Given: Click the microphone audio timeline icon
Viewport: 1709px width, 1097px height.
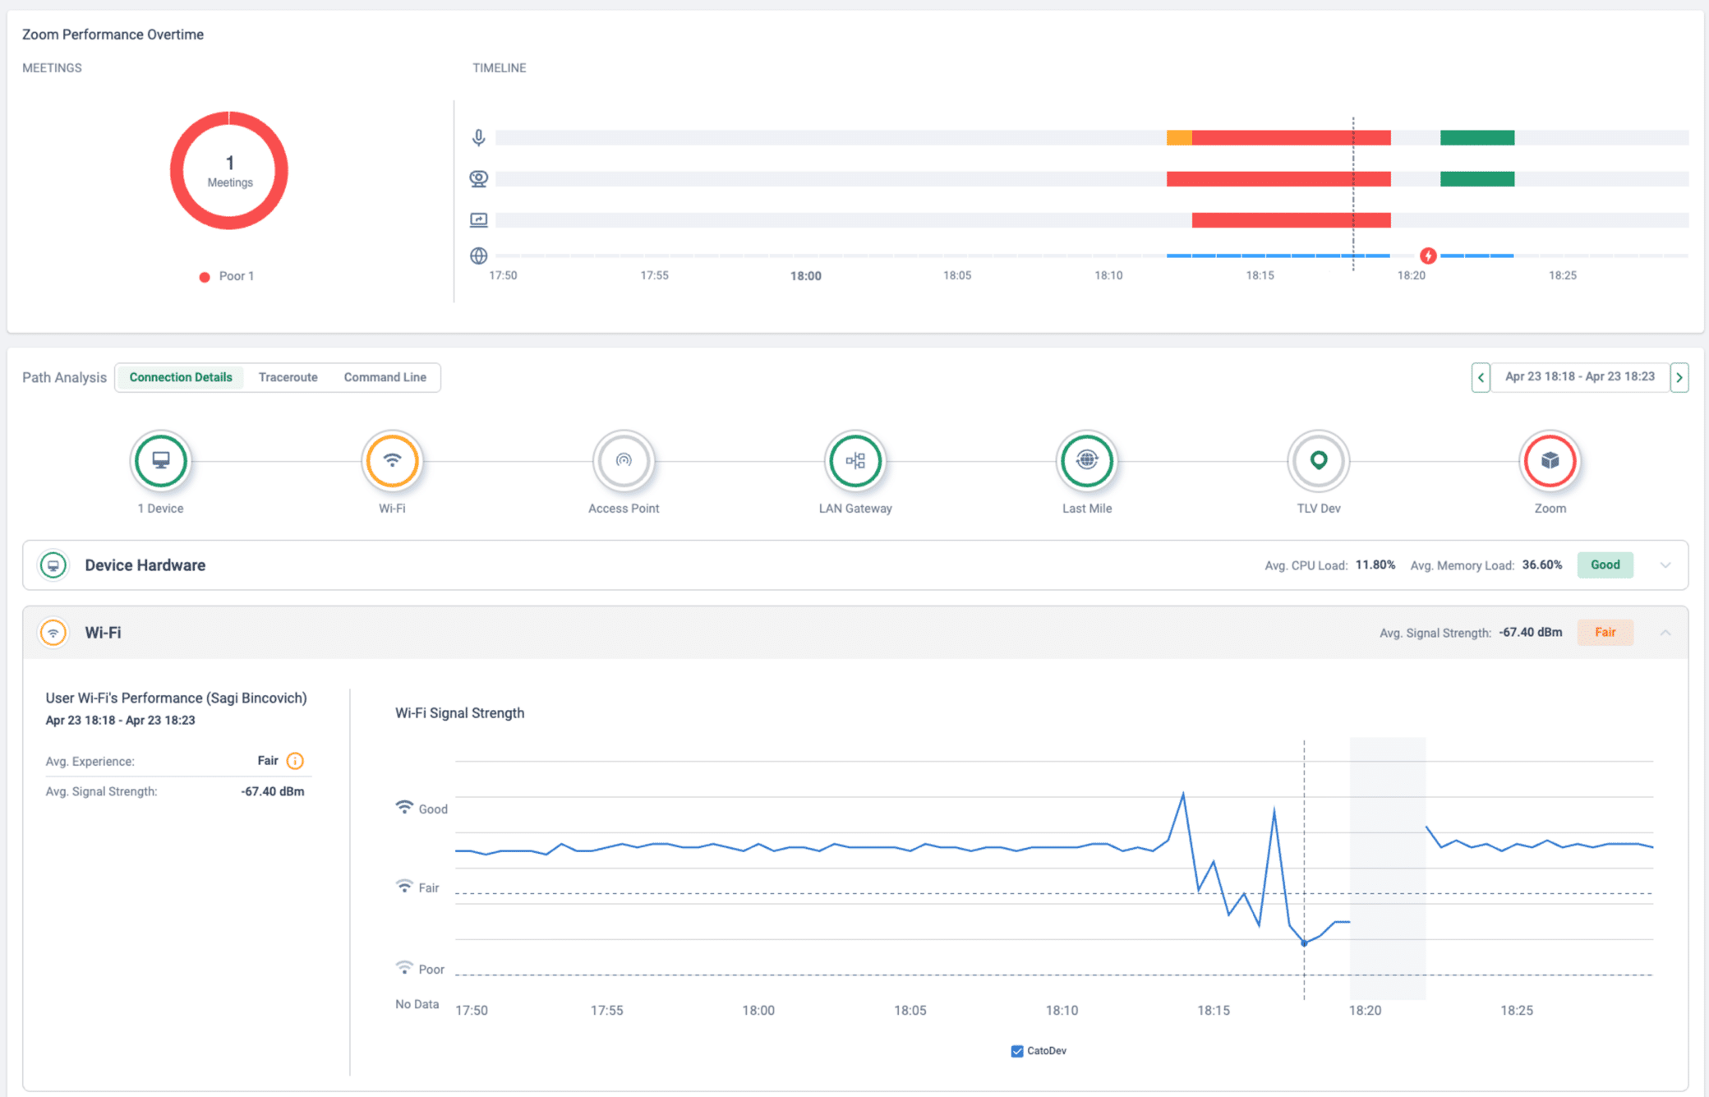Looking at the screenshot, I should [478, 137].
